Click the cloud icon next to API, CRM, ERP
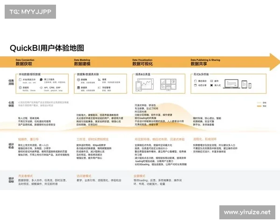 click(41, 88)
